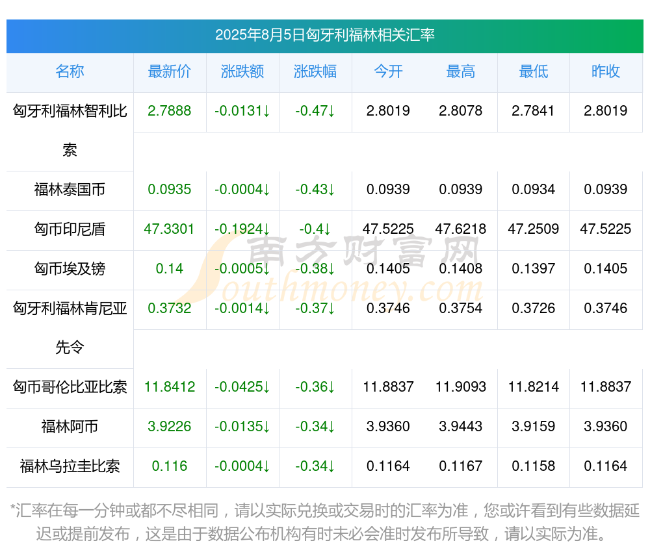The height and width of the screenshot is (554, 650).
Task: Click latest price 0.14
Action: click(x=170, y=269)
